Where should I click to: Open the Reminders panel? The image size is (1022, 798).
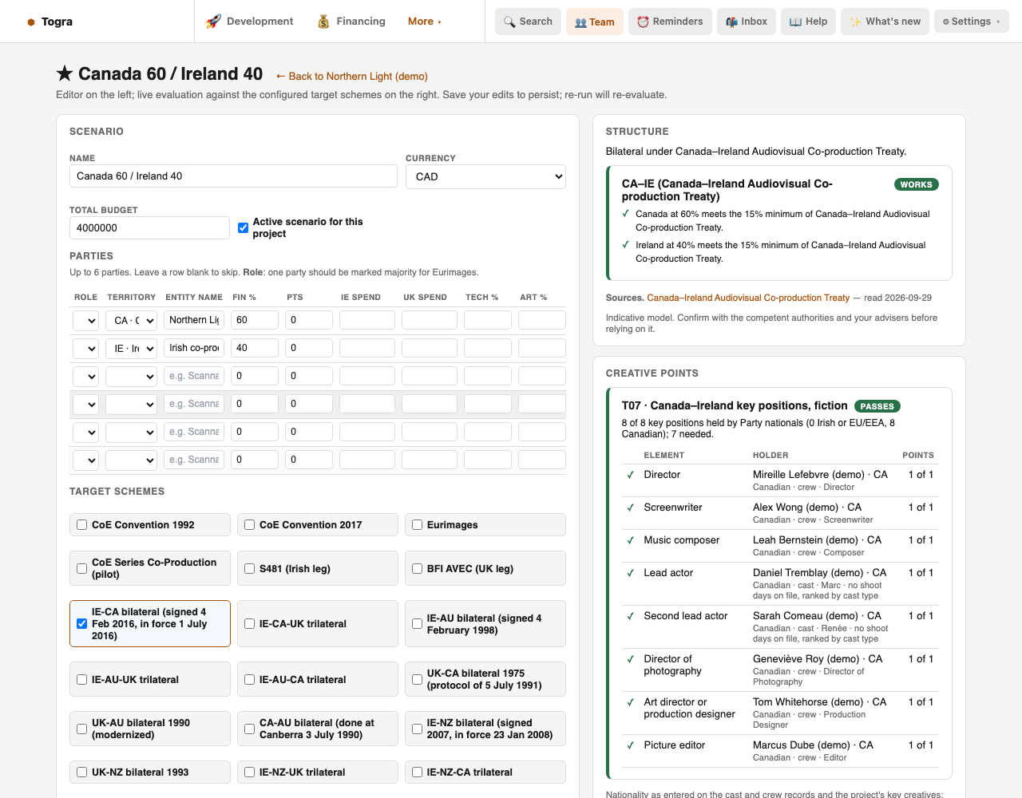coord(670,22)
